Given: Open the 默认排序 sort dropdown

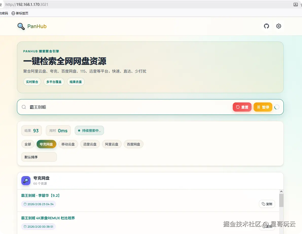Looking at the screenshot, I should pyautogui.click(x=39, y=157).
